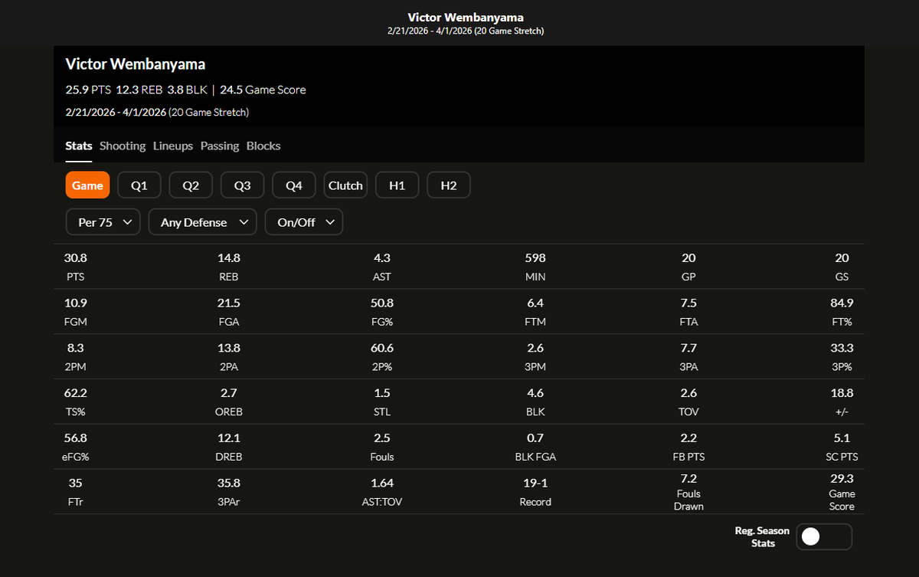This screenshot has height=577, width=919.
Task: Select the H2 half button
Action: (x=449, y=185)
